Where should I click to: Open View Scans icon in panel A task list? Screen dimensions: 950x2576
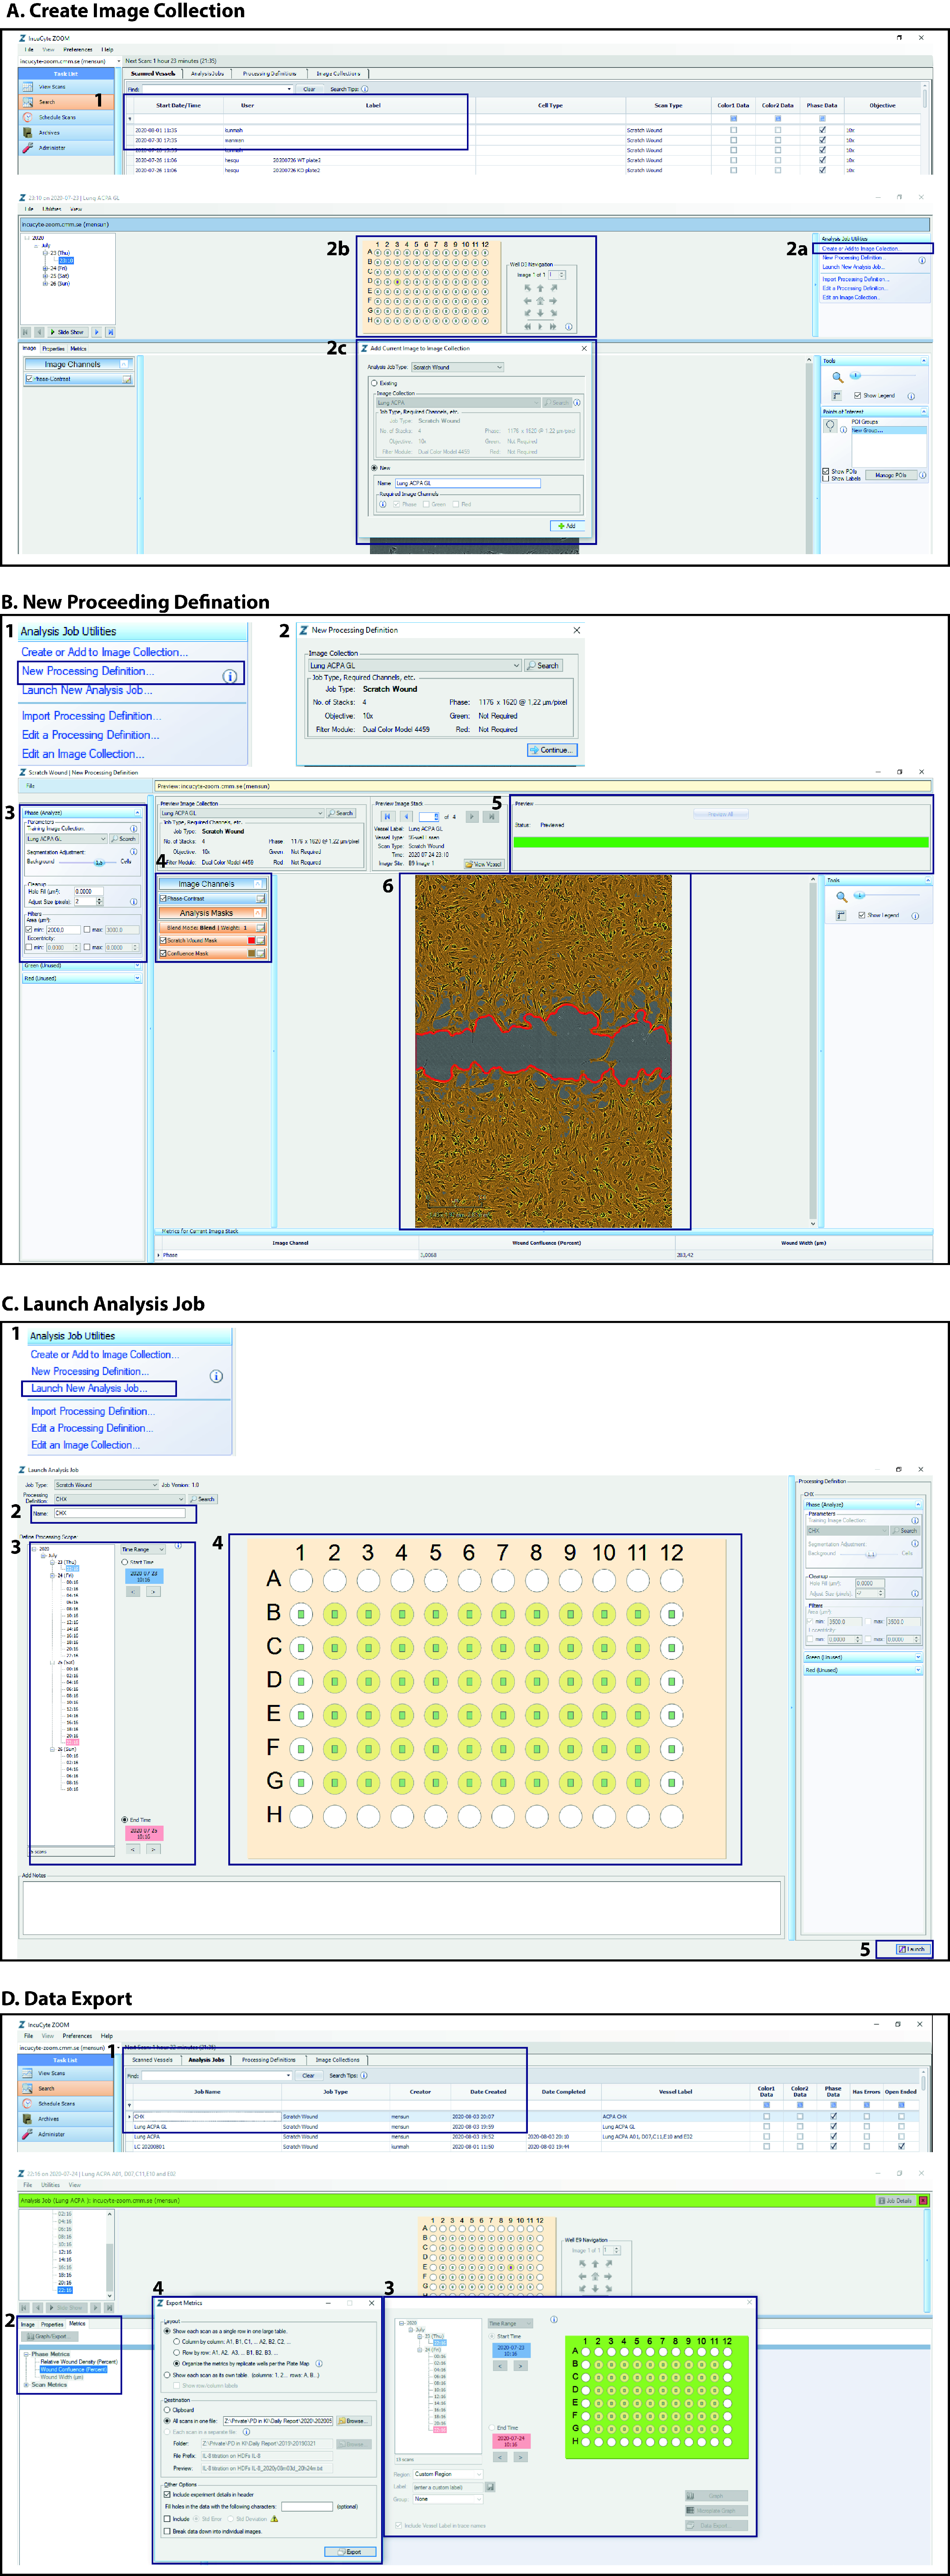click(x=28, y=87)
